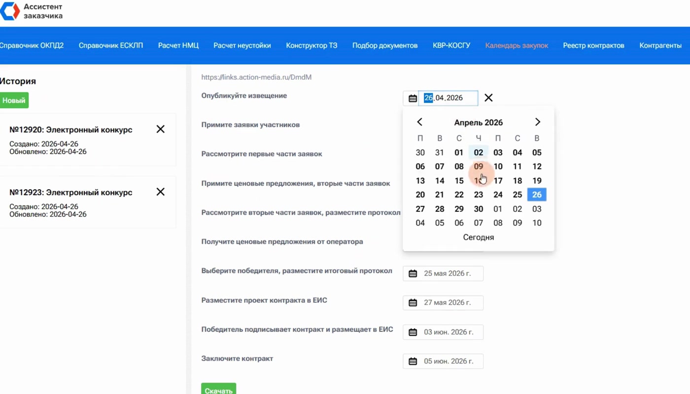
Task: Open Расчет НМЦ menu item
Action: [x=178, y=45]
